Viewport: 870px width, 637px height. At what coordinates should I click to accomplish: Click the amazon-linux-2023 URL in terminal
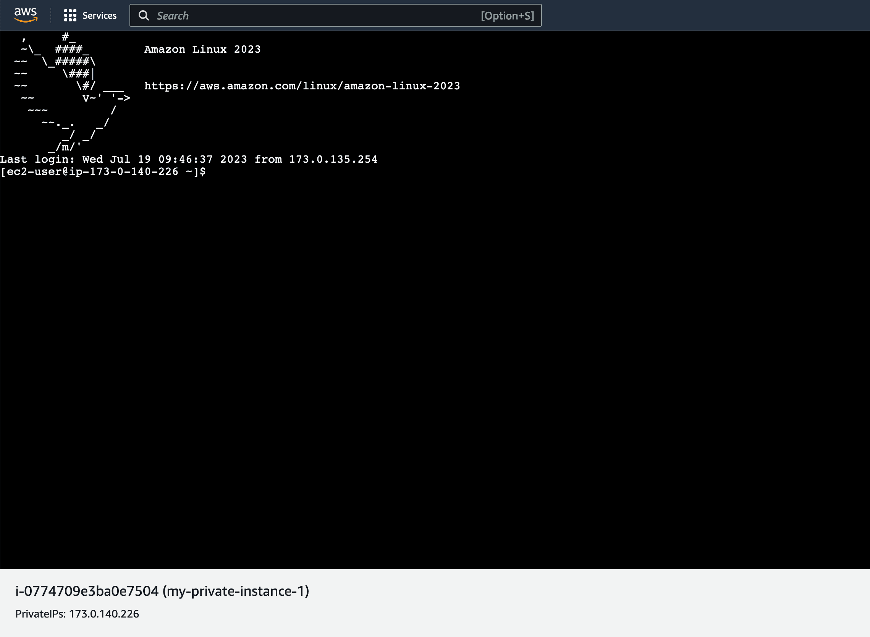(302, 86)
